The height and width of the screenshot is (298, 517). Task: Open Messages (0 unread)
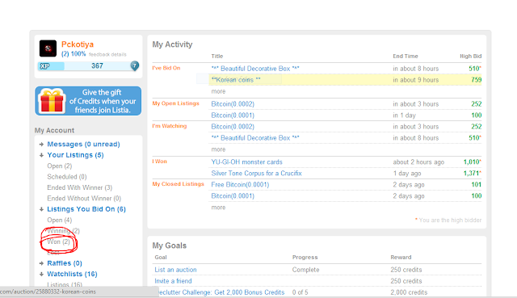point(83,144)
